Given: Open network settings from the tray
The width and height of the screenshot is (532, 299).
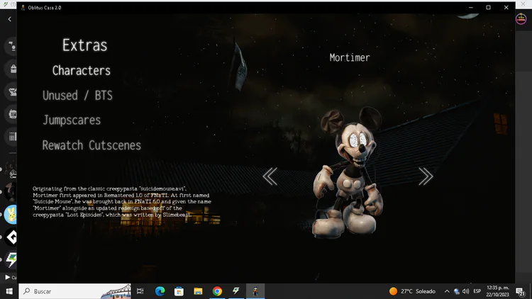Looking at the screenshot, I should (457, 291).
